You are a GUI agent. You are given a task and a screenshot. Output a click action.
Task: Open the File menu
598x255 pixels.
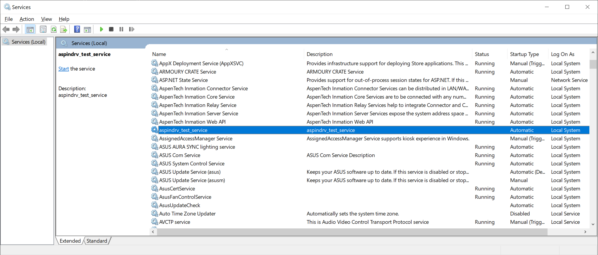(x=9, y=19)
